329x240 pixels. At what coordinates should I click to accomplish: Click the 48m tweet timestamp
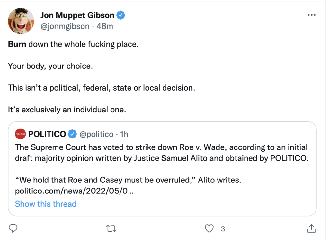coord(105,26)
